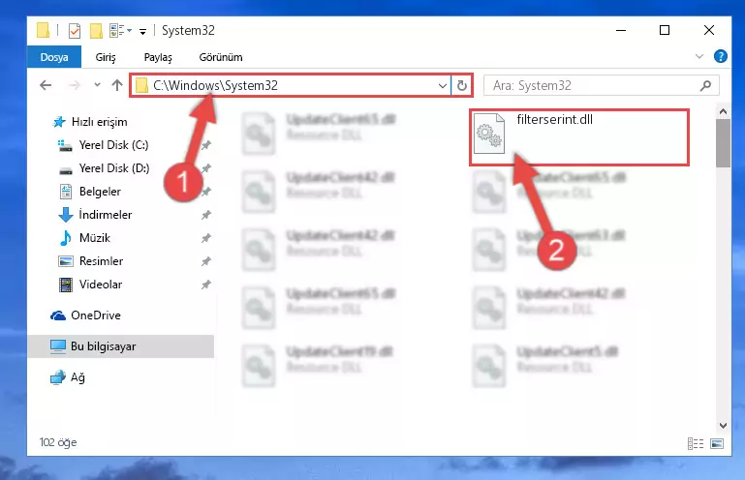Viewport: 745px width, 480px height.
Task: Open the address bar history dropdown
Action: click(x=443, y=86)
